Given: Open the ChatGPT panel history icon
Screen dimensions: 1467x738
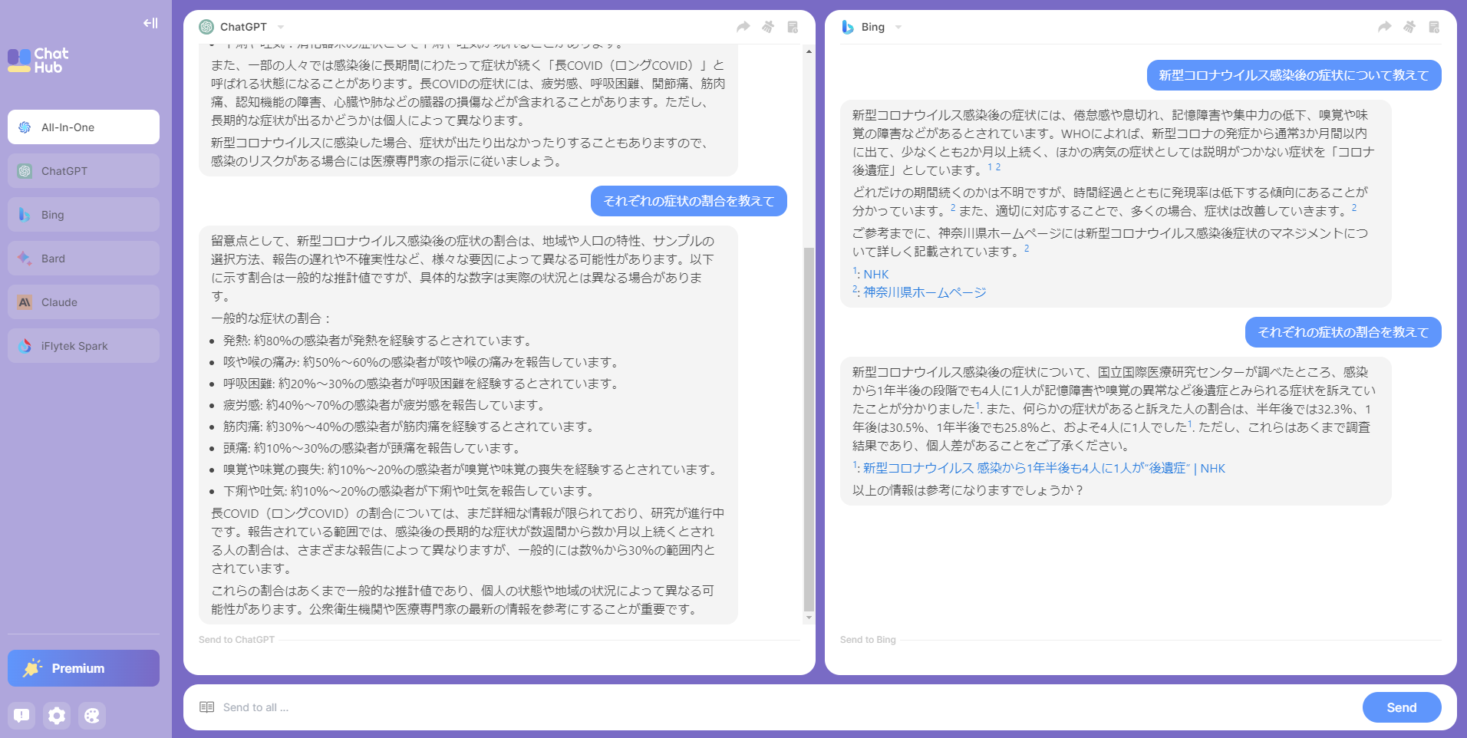Looking at the screenshot, I should pos(793,27).
